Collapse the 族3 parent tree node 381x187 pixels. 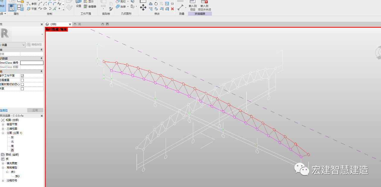7,172
